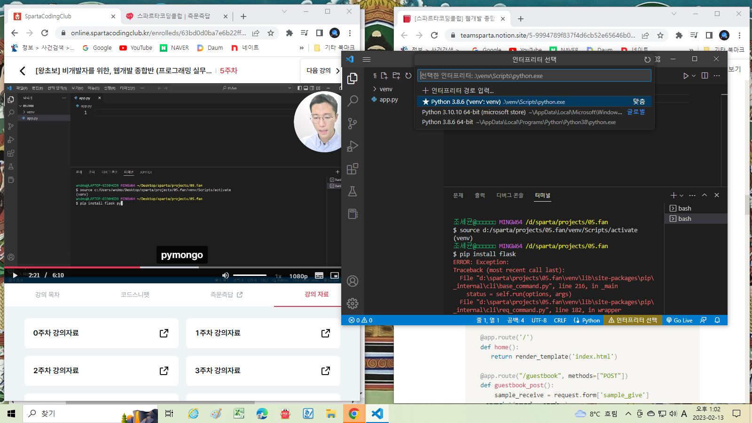Toggle the side panel in the Notion browser

709,35
